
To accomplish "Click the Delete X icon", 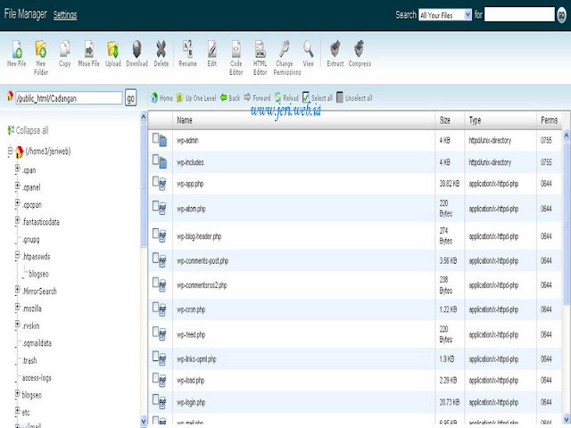I will [161, 50].
